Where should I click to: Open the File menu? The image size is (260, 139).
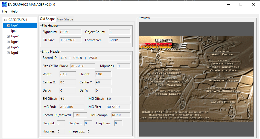coord(4,11)
